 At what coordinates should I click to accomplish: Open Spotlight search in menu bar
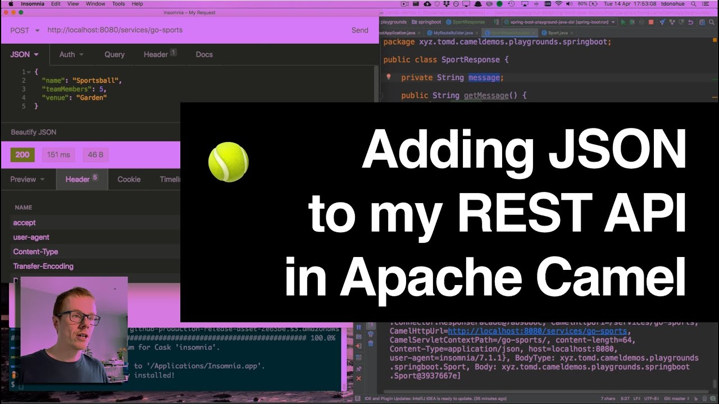[x=694, y=4]
